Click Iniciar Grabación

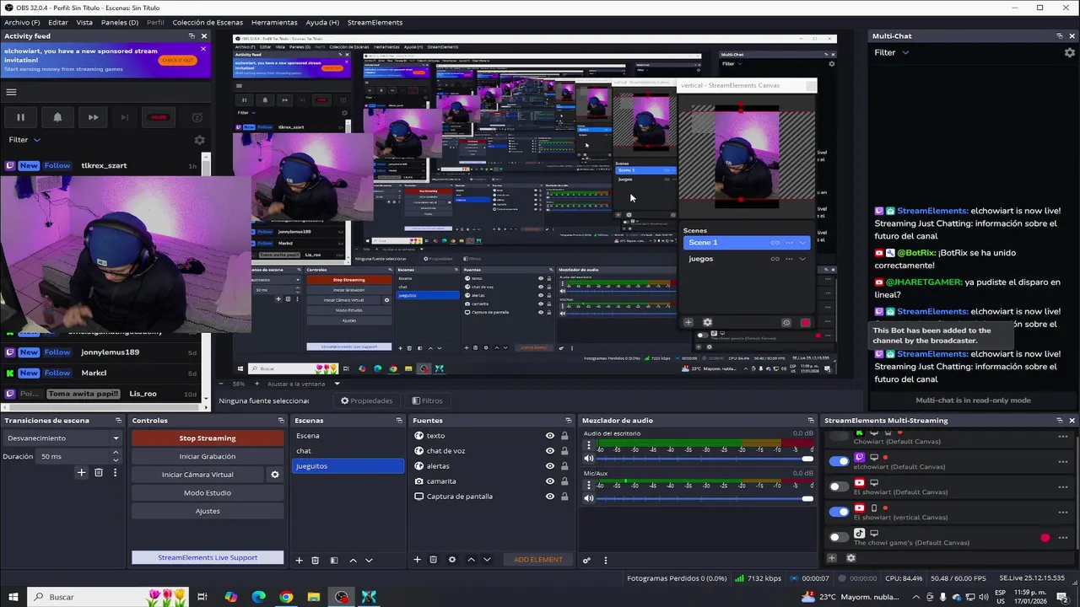click(x=208, y=456)
